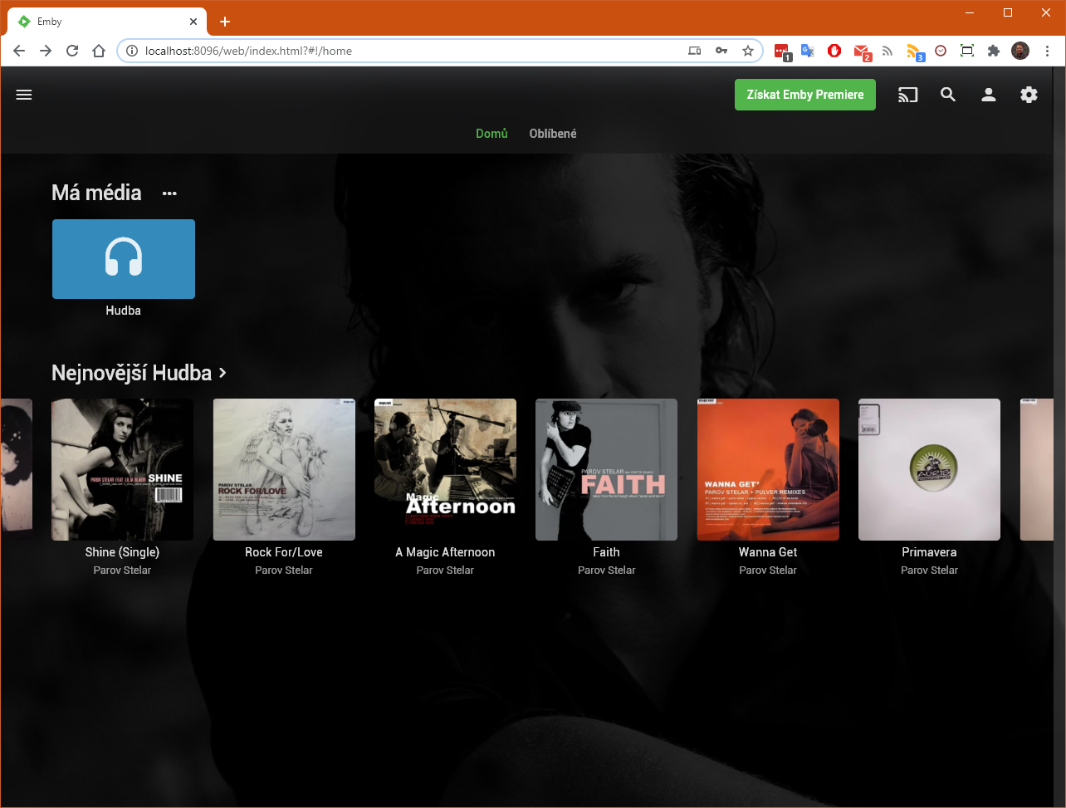The width and height of the screenshot is (1066, 808).
Task: Switch to the Oblíbené tab
Action: (553, 134)
